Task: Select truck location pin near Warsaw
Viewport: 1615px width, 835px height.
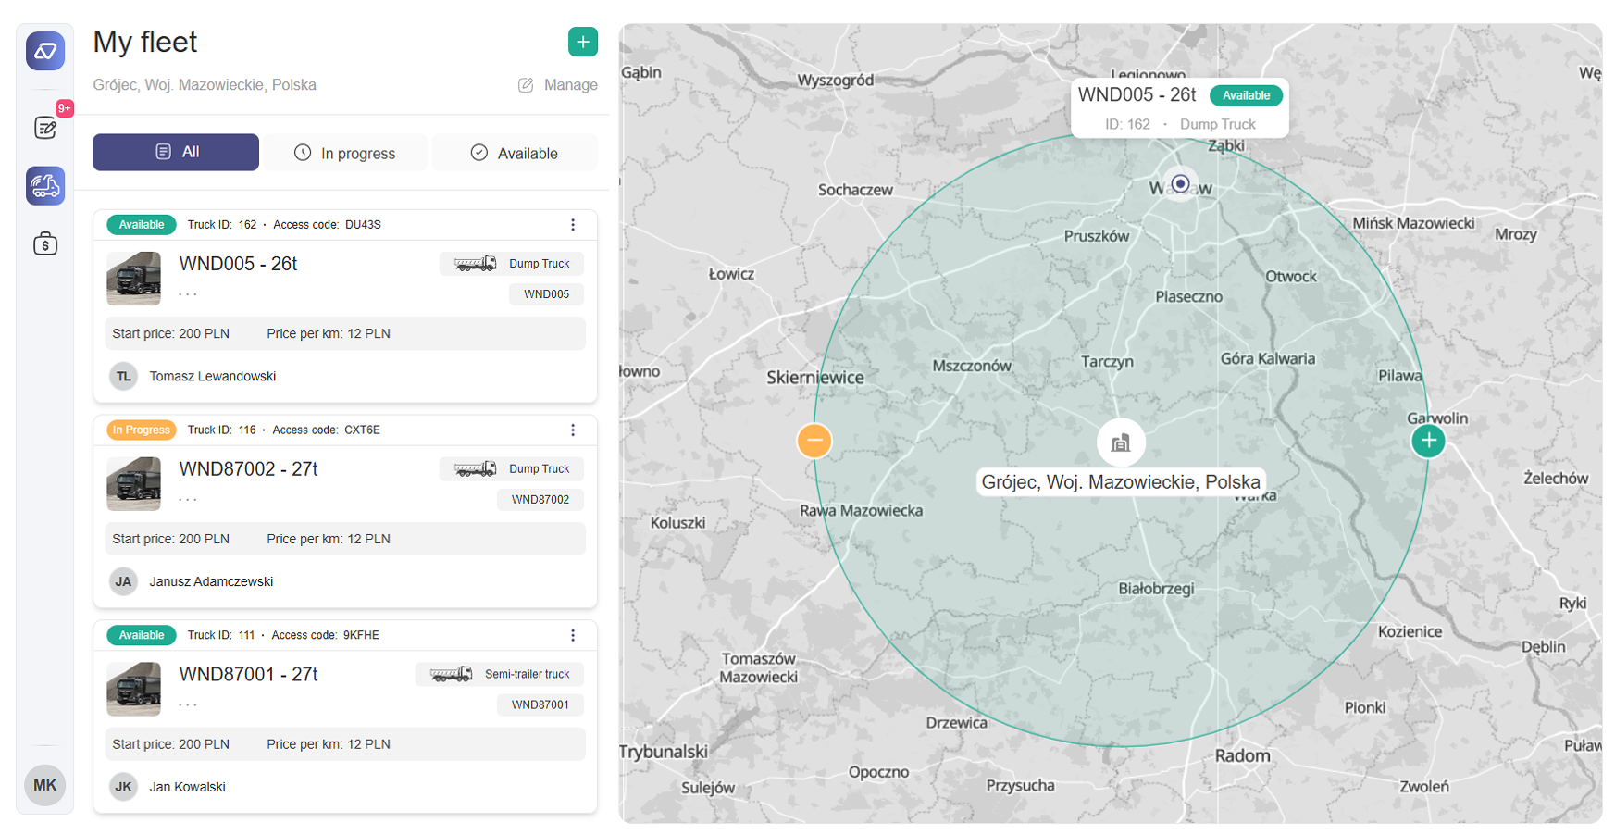Action: [x=1180, y=183]
